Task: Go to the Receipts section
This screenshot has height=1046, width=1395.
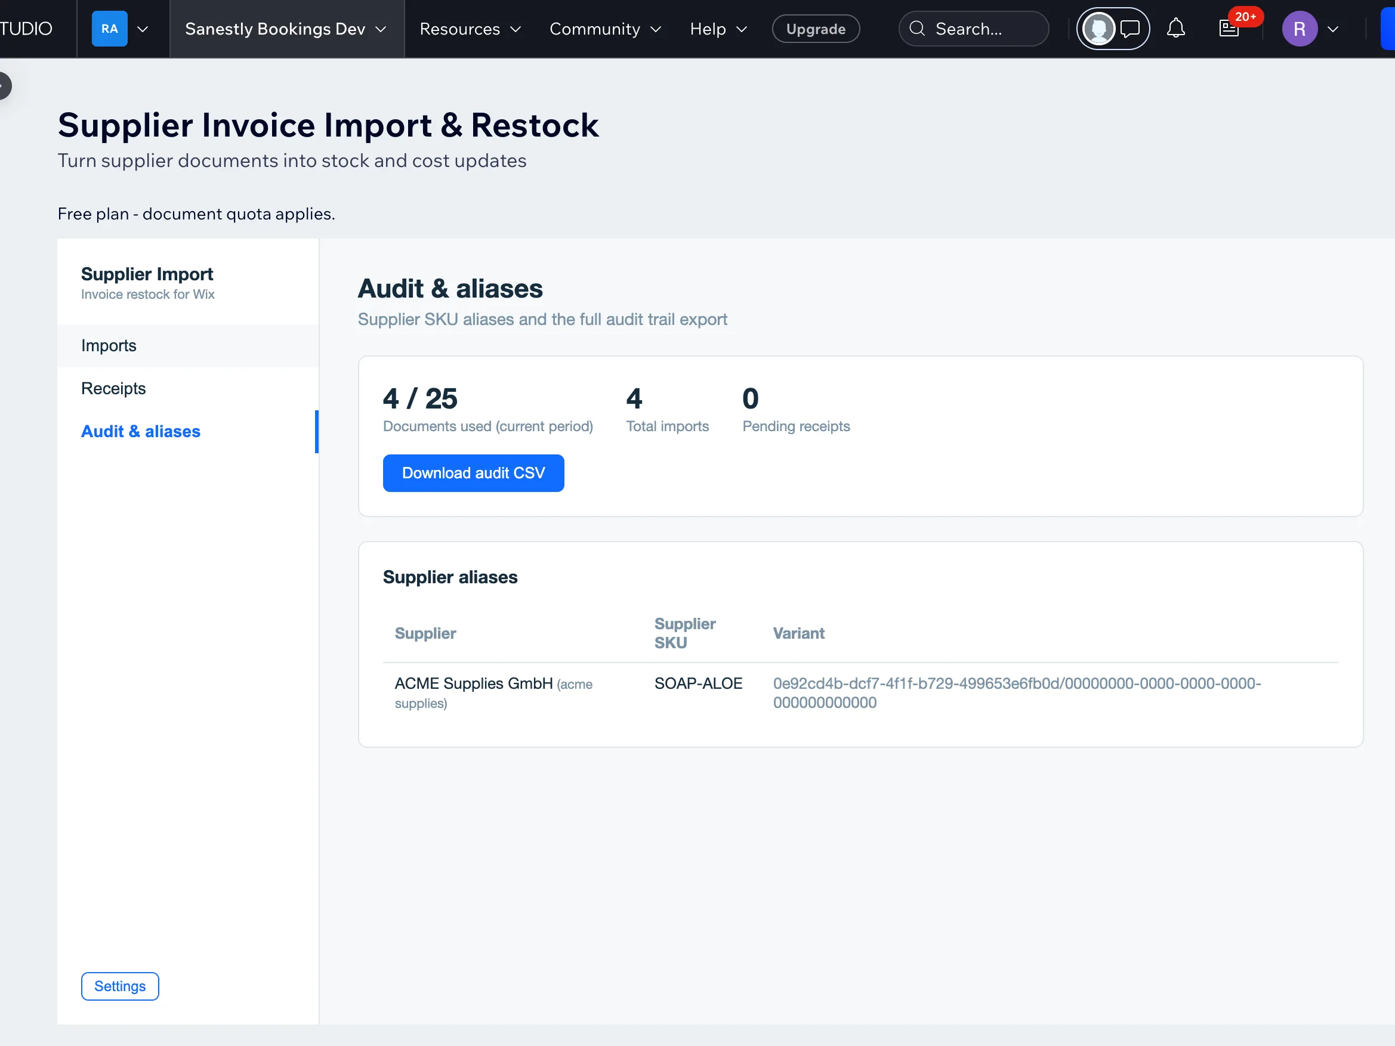Action: coord(188,388)
